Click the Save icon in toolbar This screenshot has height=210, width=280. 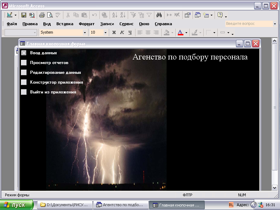coord(24,15)
